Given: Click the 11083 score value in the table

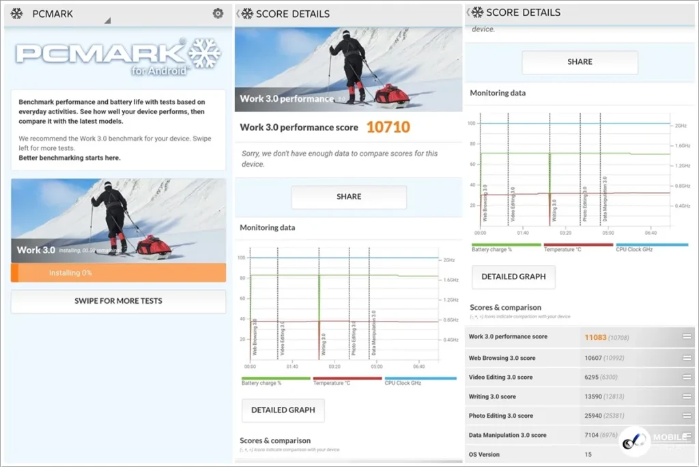Looking at the screenshot, I should coord(595,337).
